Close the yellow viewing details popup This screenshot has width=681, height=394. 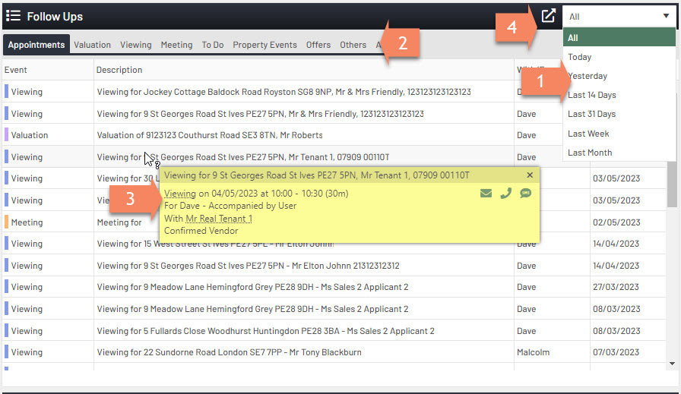point(530,175)
